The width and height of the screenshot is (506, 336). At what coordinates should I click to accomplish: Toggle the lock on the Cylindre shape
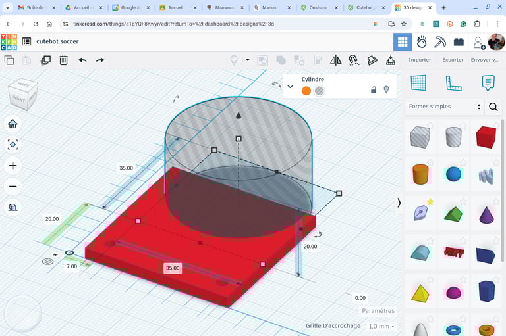pyautogui.click(x=374, y=90)
